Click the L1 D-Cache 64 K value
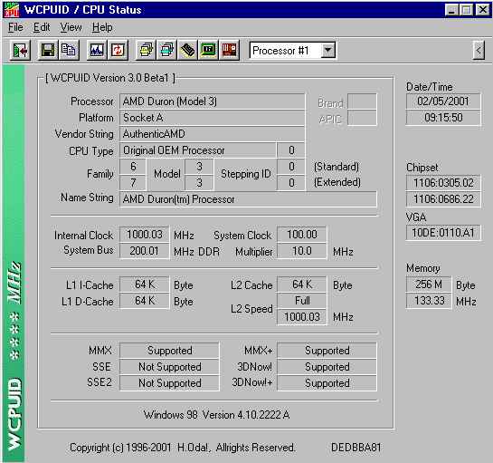 145,301
